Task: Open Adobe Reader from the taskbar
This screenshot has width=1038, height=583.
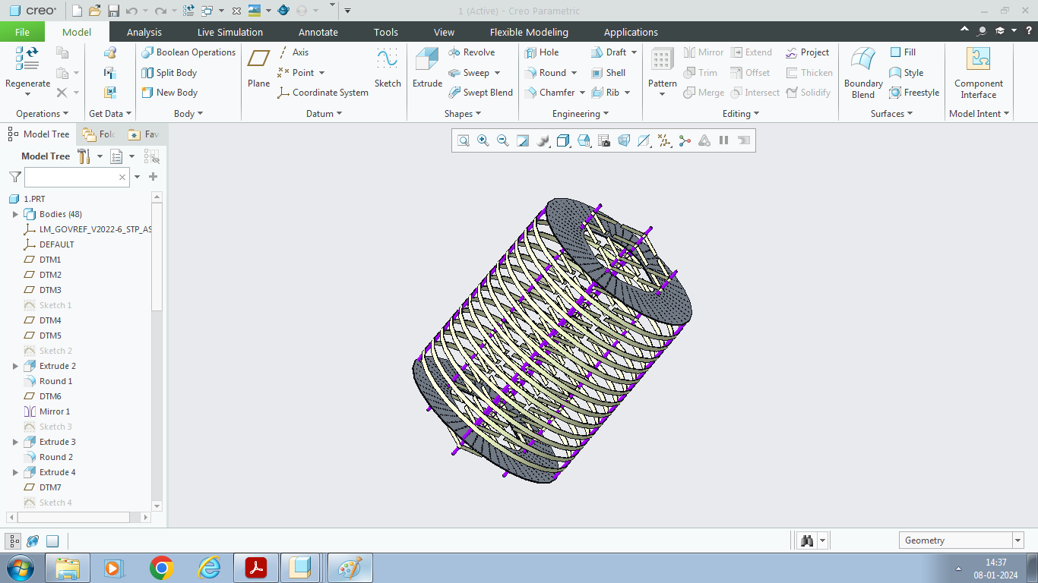Action: pos(255,568)
